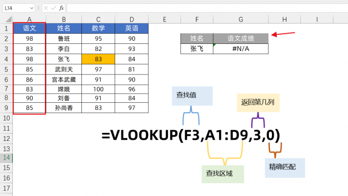The width and height of the screenshot is (348, 196).
Task: Select cell 97 in 孙尚香 row
Action: (132, 108)
